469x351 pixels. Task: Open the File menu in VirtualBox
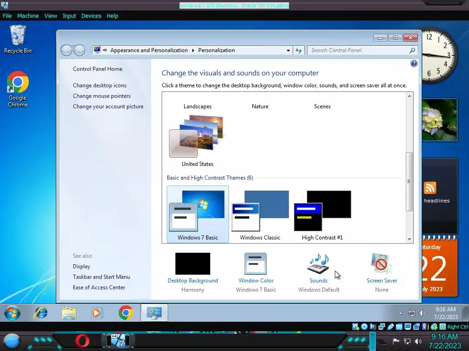pyautogui.click(x=7, y=16)
